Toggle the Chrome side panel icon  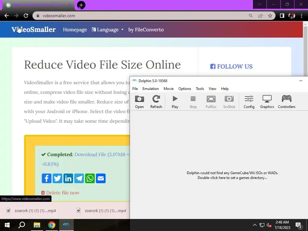click(x=282, y=16)
